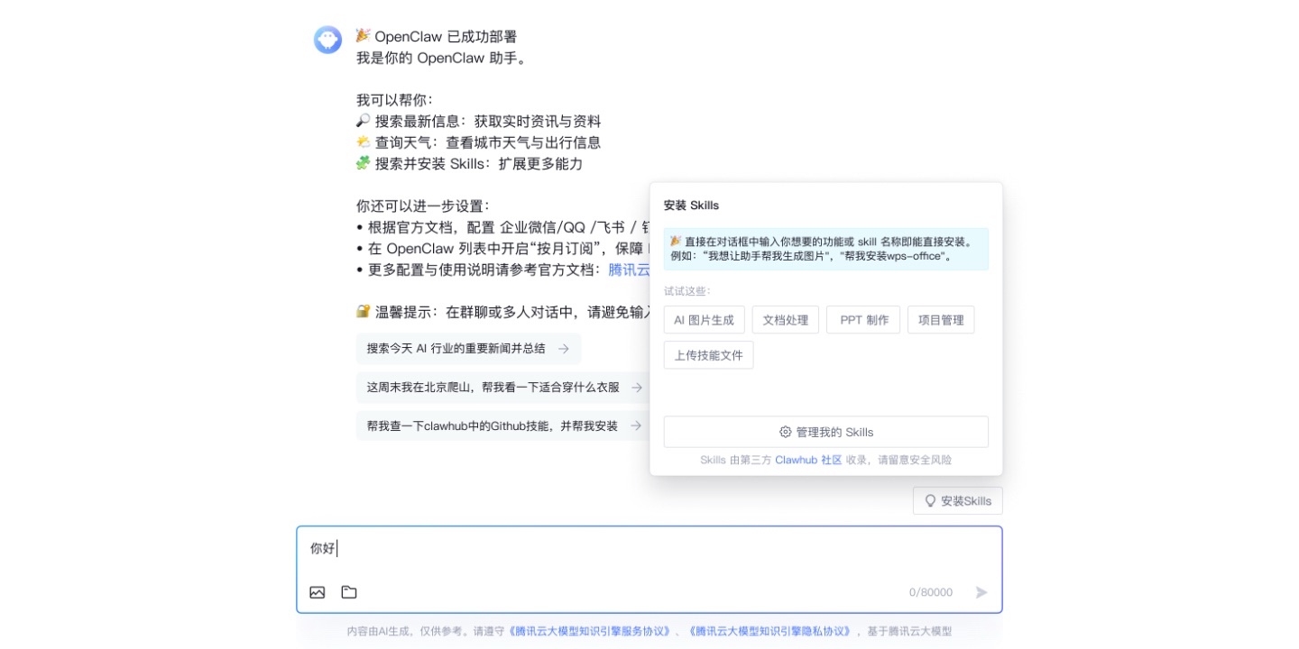Click the 上传技能文件 button
Screen dimensions: 1299x649
tap(708, 355)
